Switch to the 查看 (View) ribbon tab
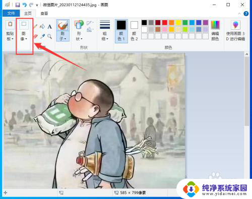This screenshot has width=252, height=199. click(44, 14)
